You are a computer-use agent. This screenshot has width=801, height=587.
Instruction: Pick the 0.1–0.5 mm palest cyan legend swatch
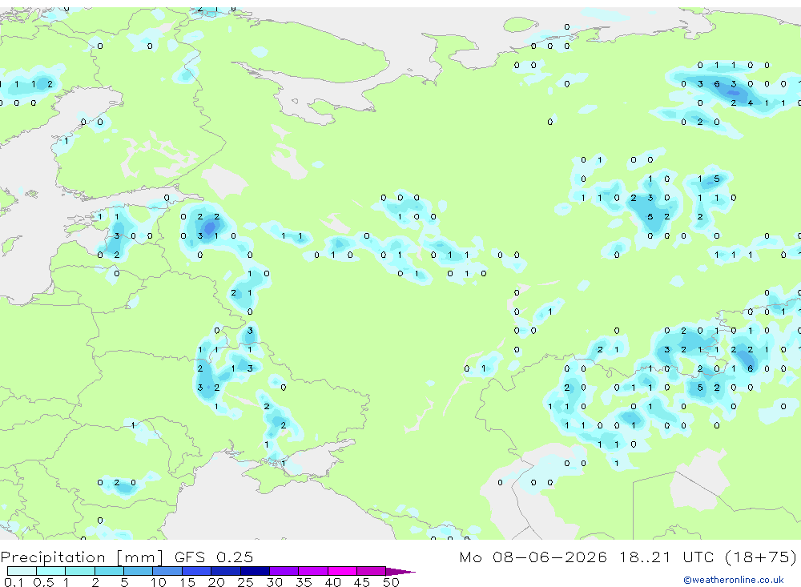click(x=22, y=571)
